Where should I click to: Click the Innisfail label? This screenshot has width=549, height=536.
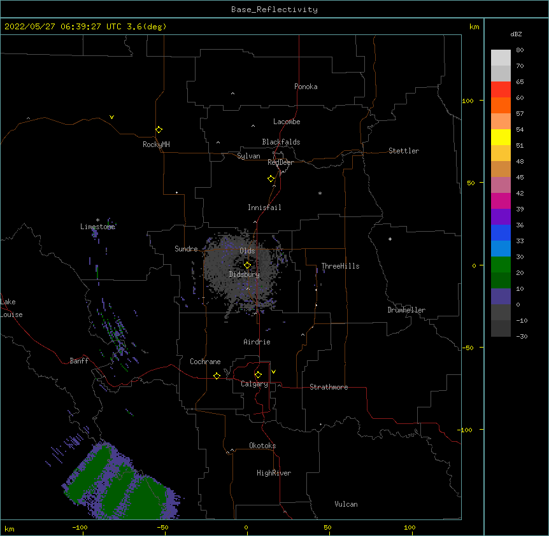264,208
